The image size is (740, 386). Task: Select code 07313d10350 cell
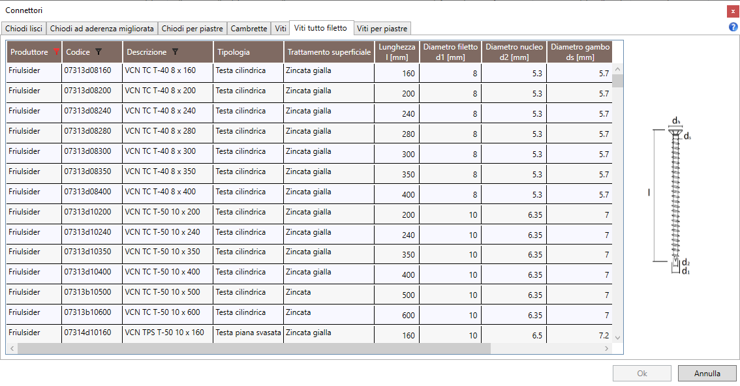pyautogui.click(x=91, y=254)
